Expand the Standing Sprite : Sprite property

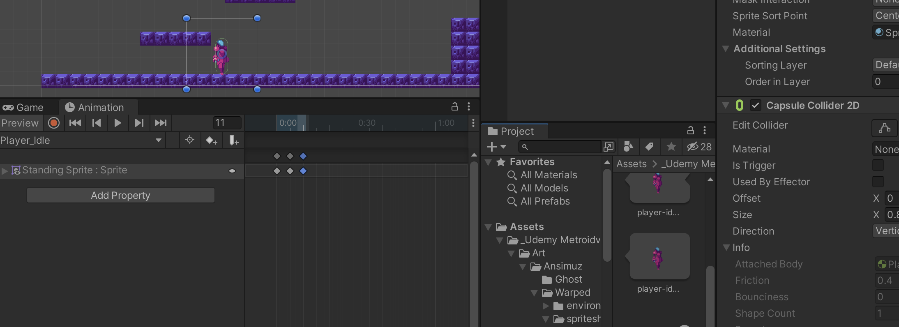click(5, 170)
